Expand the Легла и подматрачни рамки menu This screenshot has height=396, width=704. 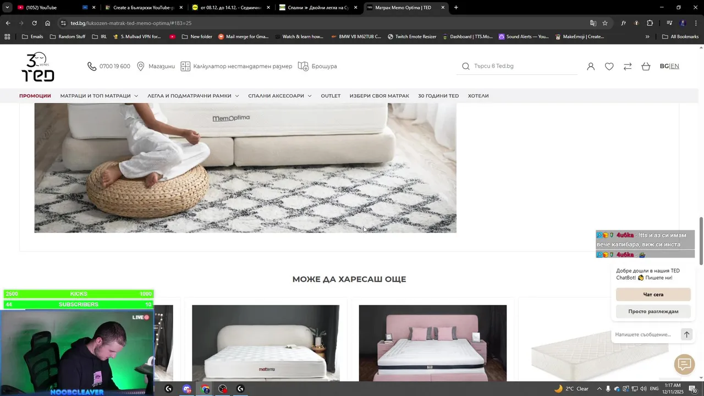[193, 96]
